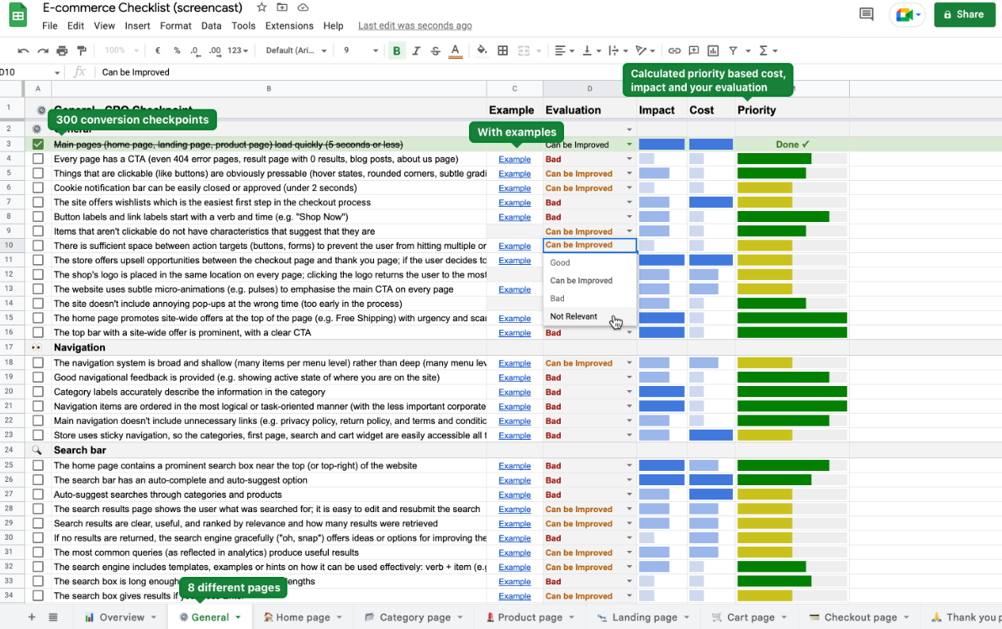This screenshot has width=1002, height=629.
Task: Format as percent icon
Action: (x=177, y=50)
